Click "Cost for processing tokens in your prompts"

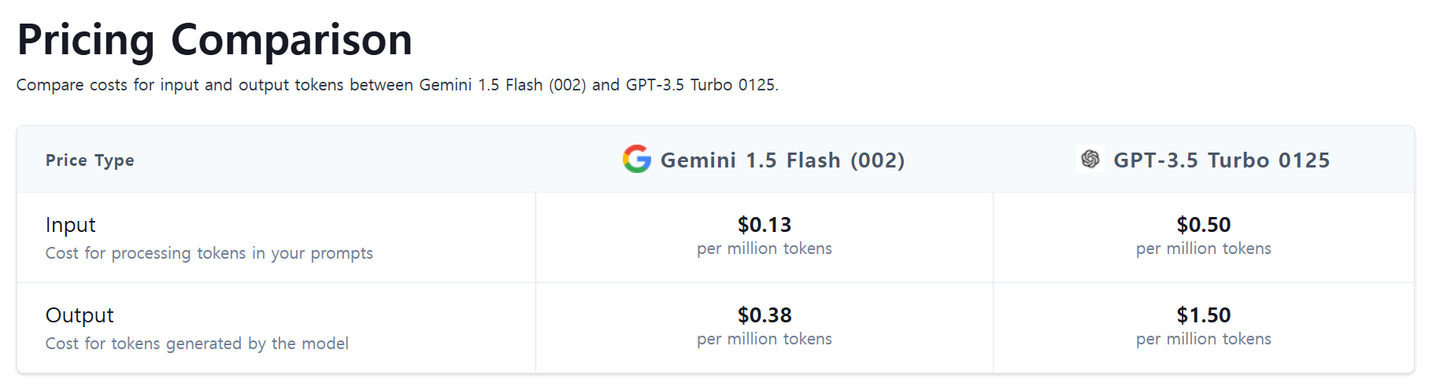[209, 253]
